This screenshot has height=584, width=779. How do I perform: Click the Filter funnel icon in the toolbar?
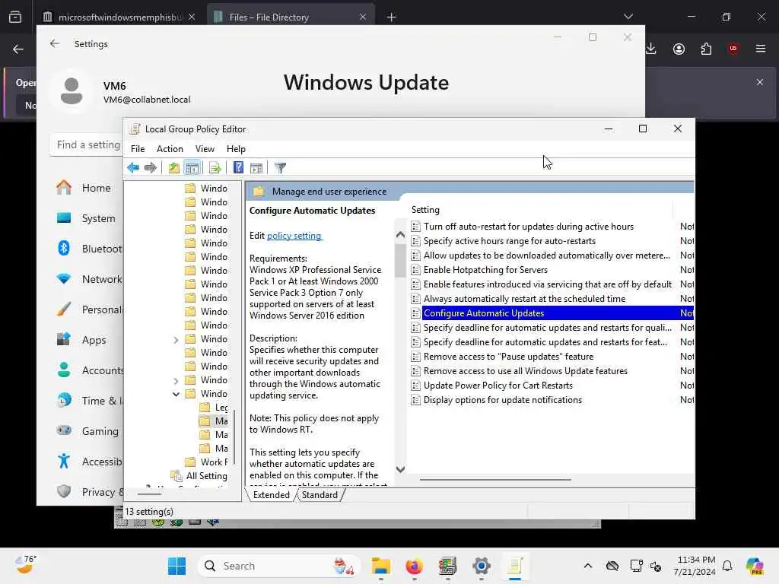click(x=280, y=168)
